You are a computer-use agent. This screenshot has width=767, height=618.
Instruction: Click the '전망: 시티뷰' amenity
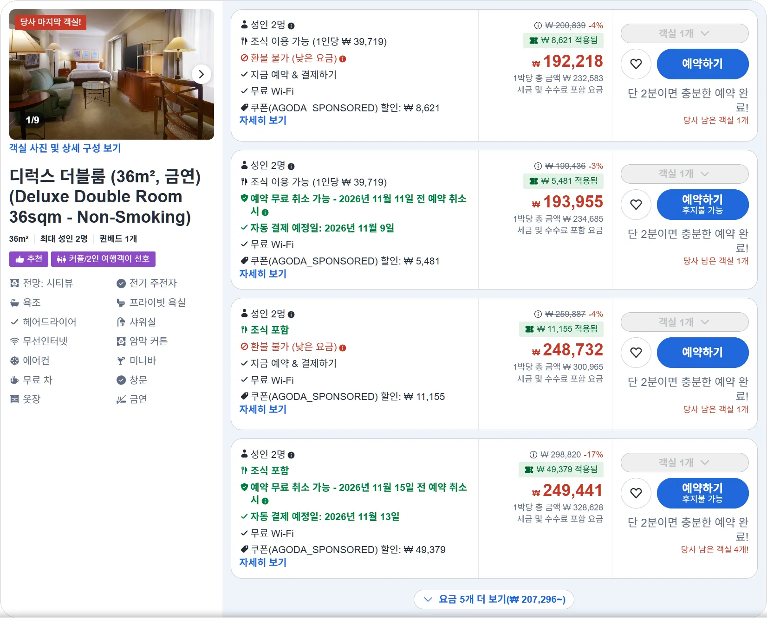42,283
